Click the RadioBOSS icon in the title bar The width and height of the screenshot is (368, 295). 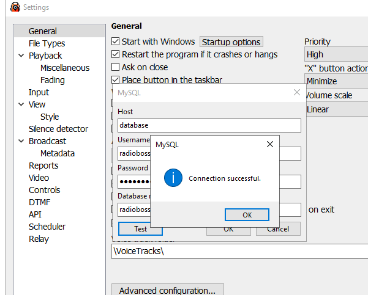(8, 7)
